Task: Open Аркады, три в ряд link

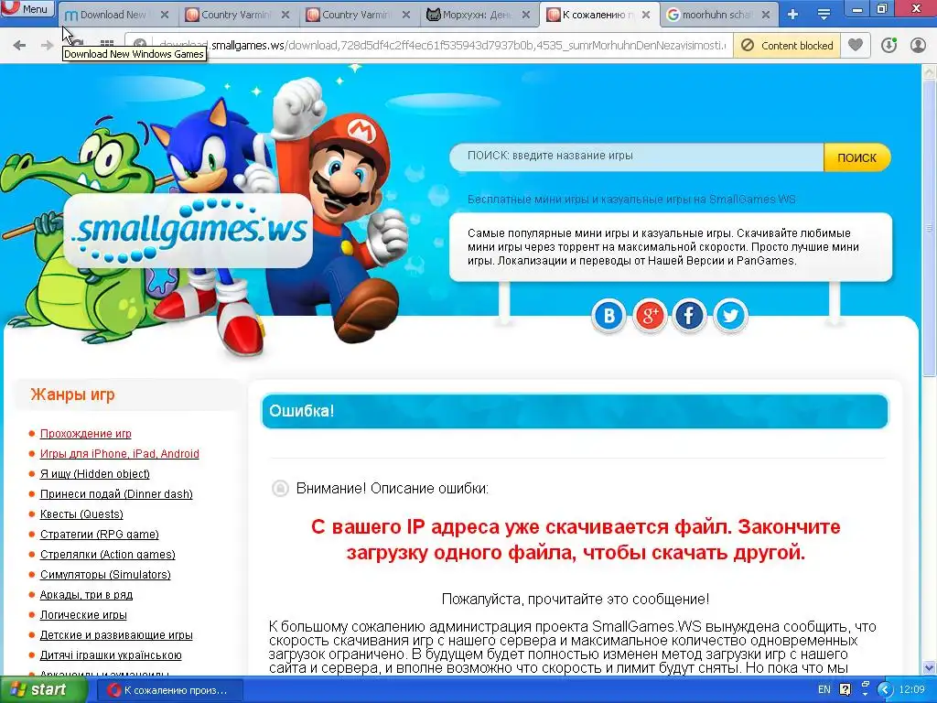Action: point(86,595)
